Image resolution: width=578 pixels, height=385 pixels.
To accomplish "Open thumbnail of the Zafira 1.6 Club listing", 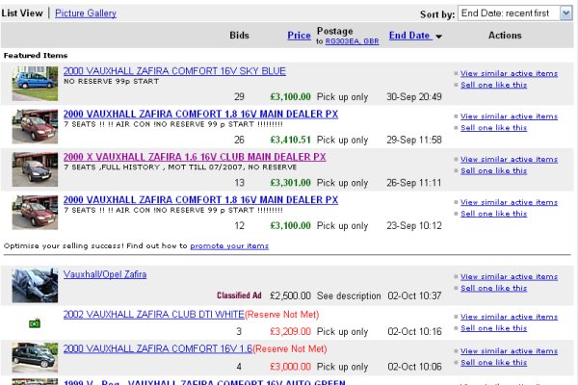I will coord(35,169).
